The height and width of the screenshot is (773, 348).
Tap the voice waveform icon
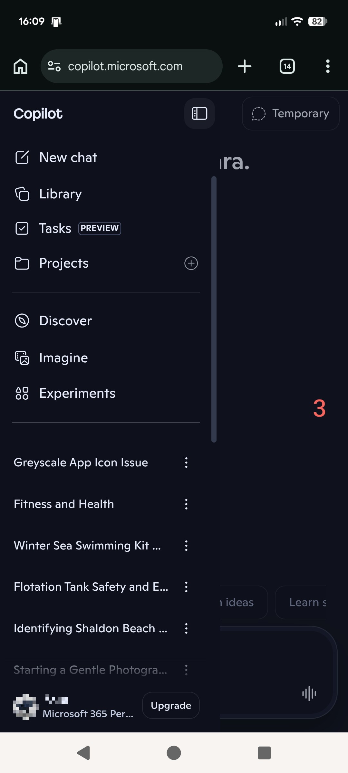[309, 693]
